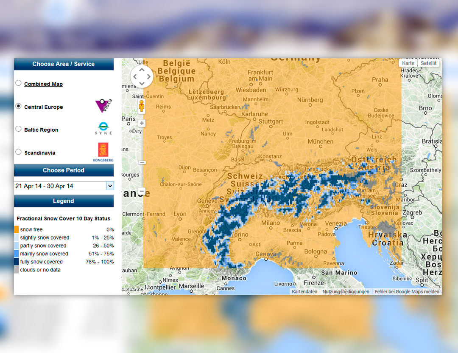Zoom out with the bottom minus button
Image resolution: width=458 pixels, height=353 pixels.
point(142,191)
